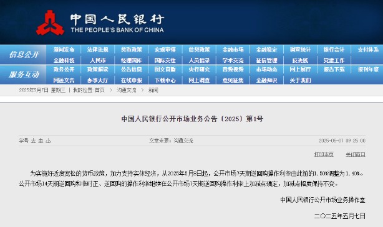The image size is (383, 227).
Task: Click the 政策解读 link
Action: coord(97,70)
